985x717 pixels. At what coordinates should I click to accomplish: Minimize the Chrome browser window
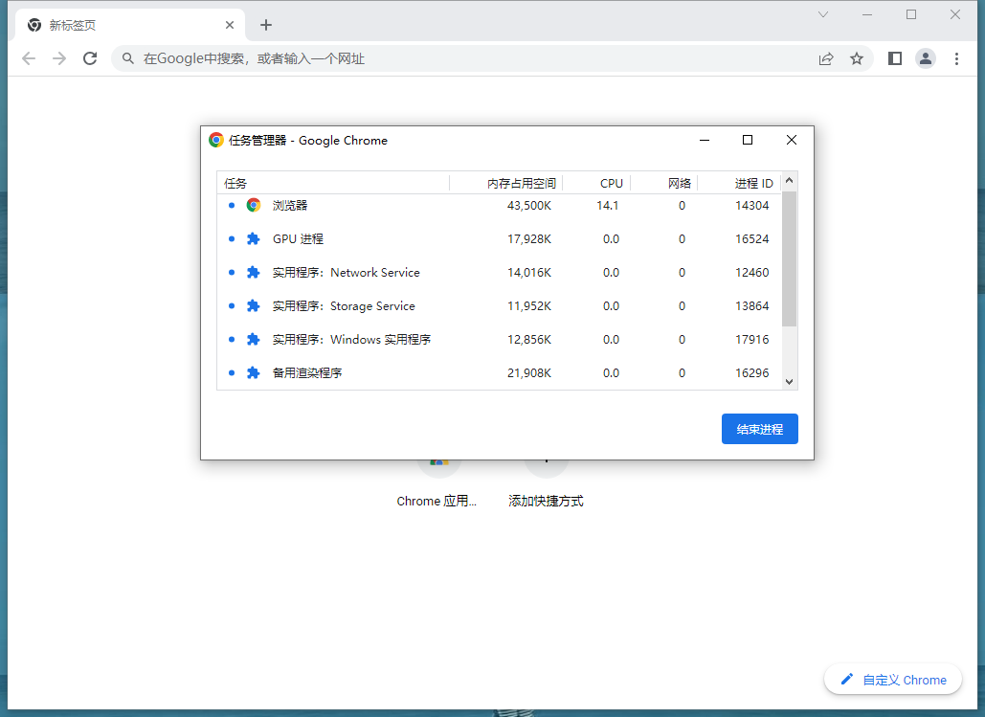(x=867, y=14)
